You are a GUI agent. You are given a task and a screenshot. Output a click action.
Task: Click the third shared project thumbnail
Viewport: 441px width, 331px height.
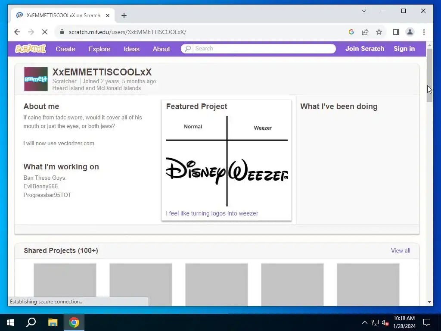pyautogui.click(x=217, y=284)
